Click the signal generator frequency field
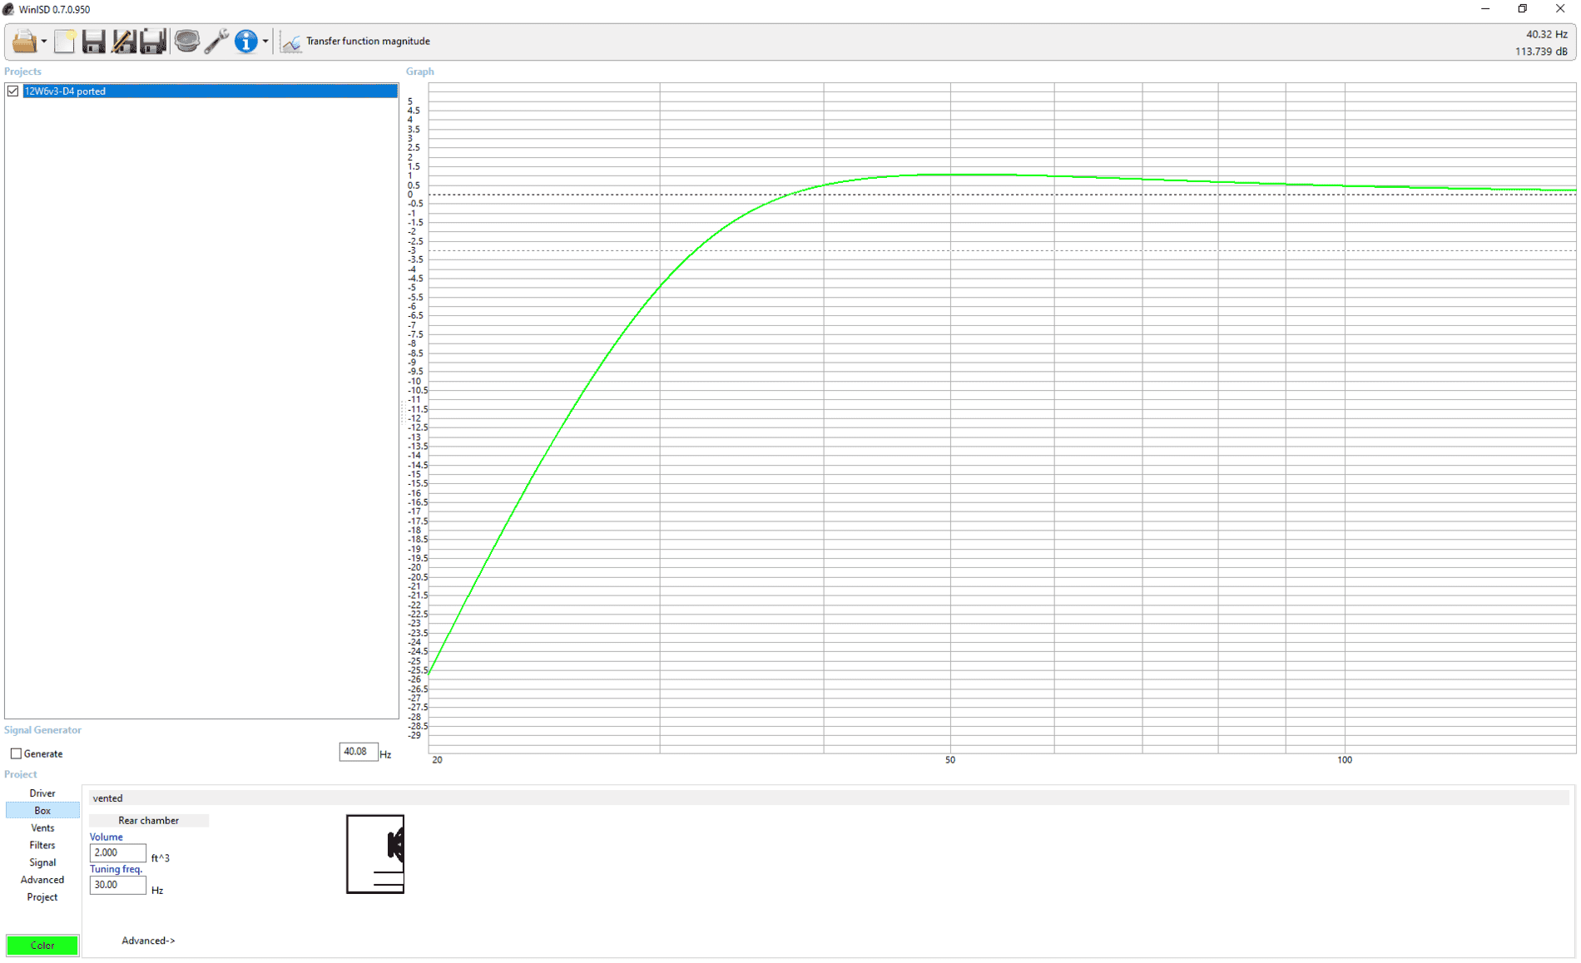This screenshot has width=1581, height=963. click(359, 752)
